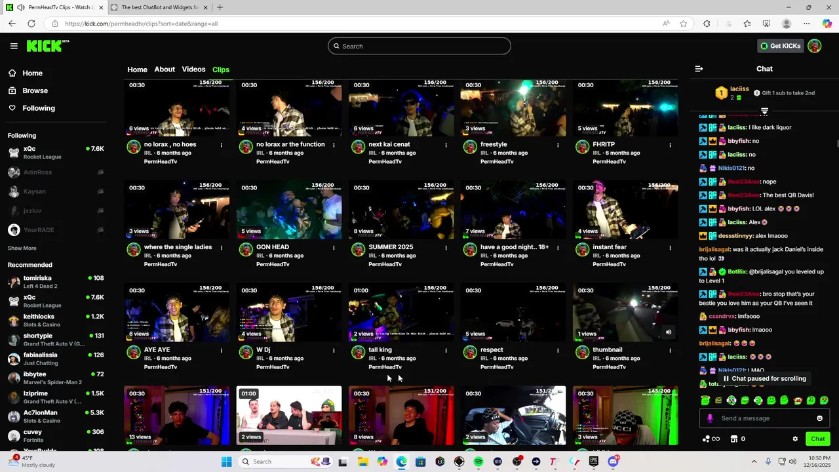Toggle sound on the 'thumbnail' clip preview
The height and width of the screenshot is (472, 839).
click(x=669, y=332)
